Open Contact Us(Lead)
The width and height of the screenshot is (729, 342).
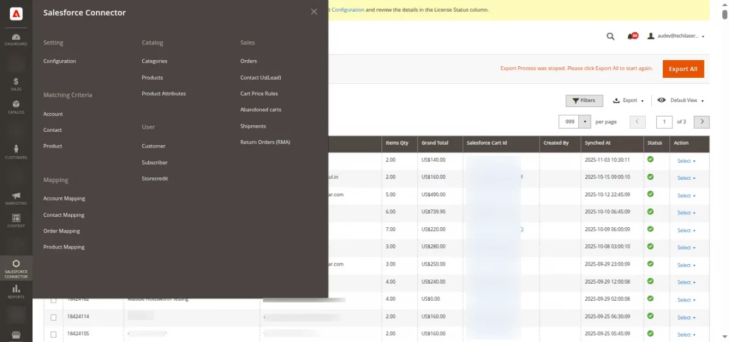click(261, 78)
